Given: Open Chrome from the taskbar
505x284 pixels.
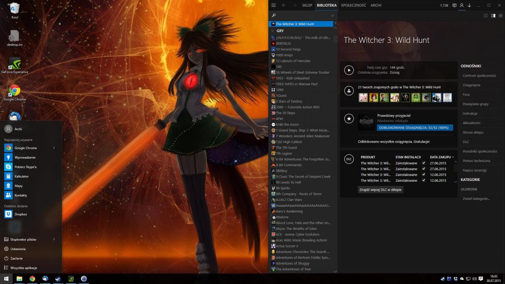Looking at the screenshot, I should (x=32, y=279).
